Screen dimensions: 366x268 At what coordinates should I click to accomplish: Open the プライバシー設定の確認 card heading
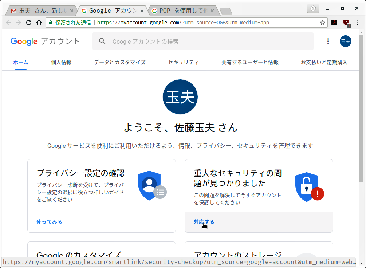[x=81, y=173]
